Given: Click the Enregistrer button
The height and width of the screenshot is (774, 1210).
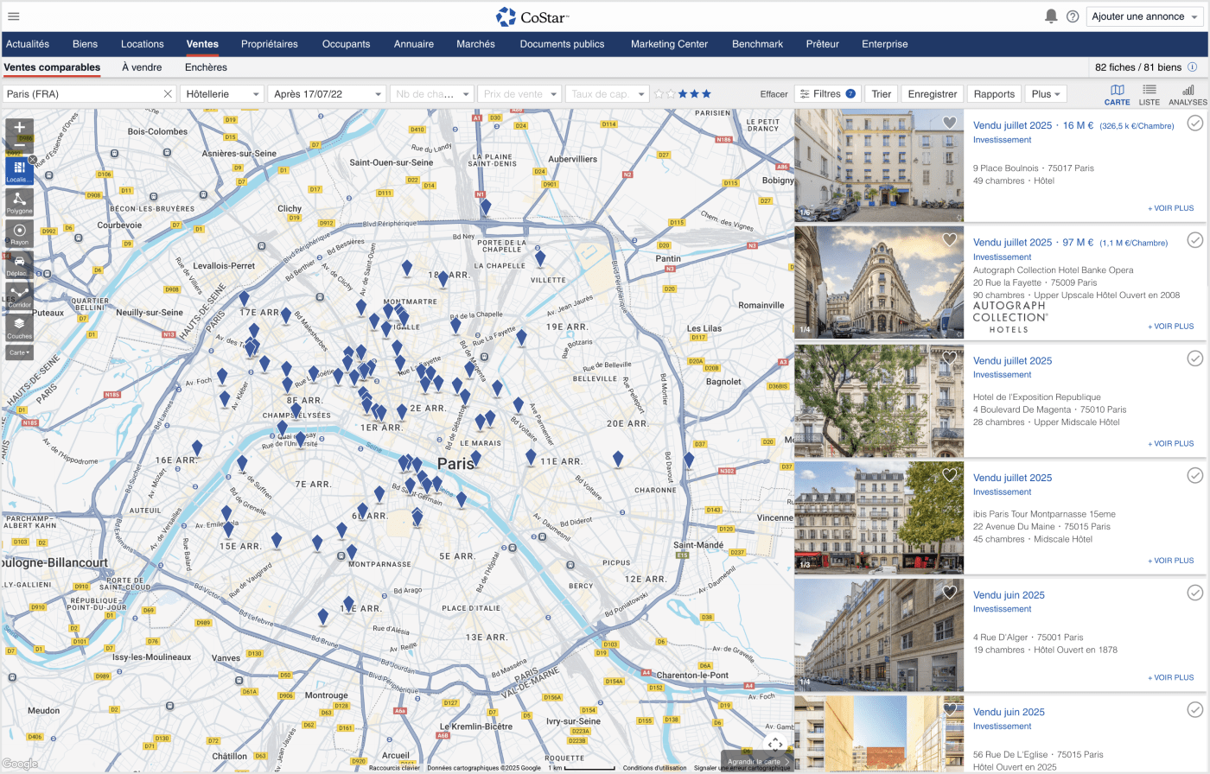Looking at the screenshot, I should (932, 94).
